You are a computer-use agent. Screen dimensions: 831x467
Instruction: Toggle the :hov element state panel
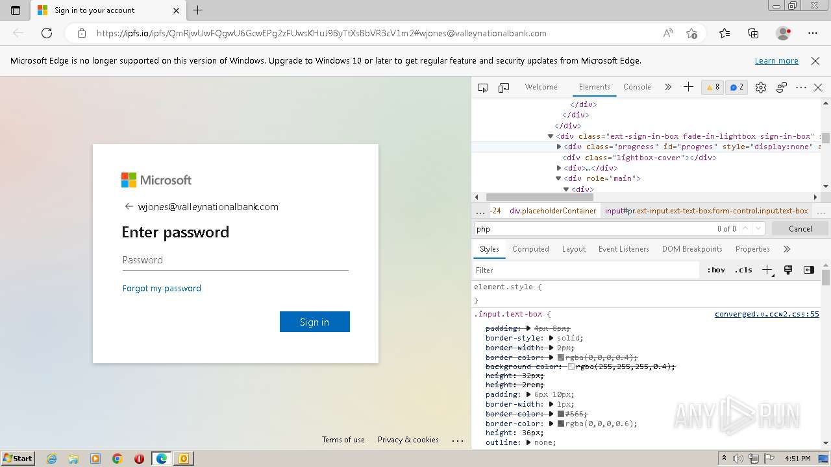tap(716, 270)
